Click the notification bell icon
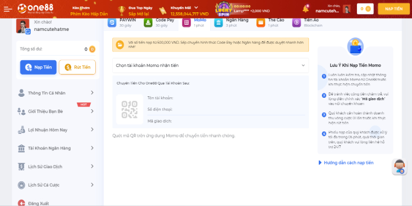412x206 pixels. click(305, 9)
